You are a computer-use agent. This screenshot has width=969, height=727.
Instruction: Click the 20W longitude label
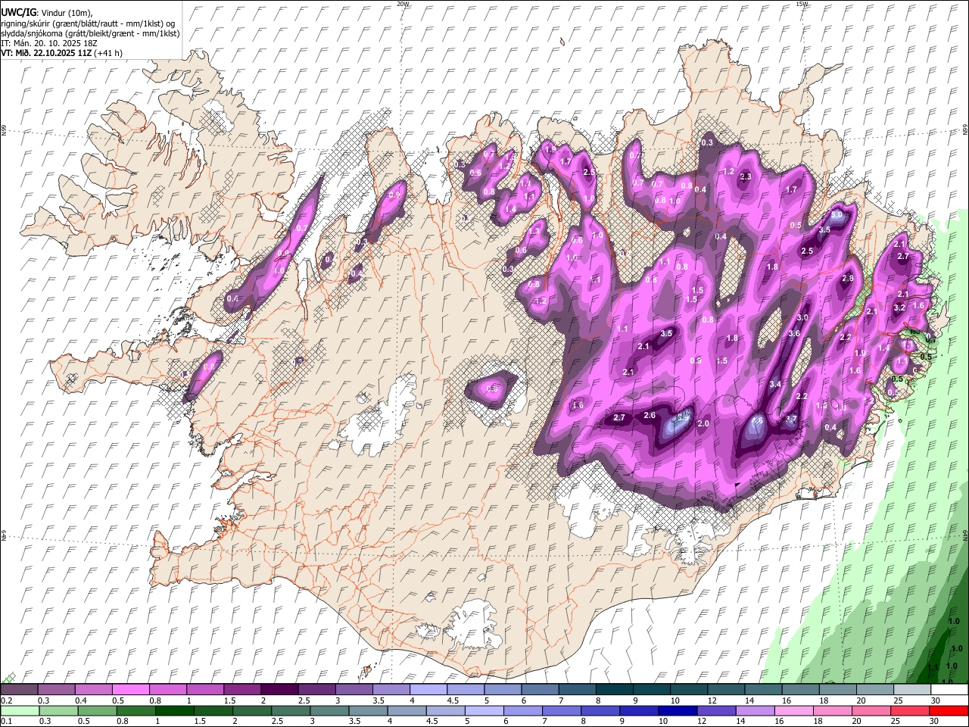click(403, 4)
